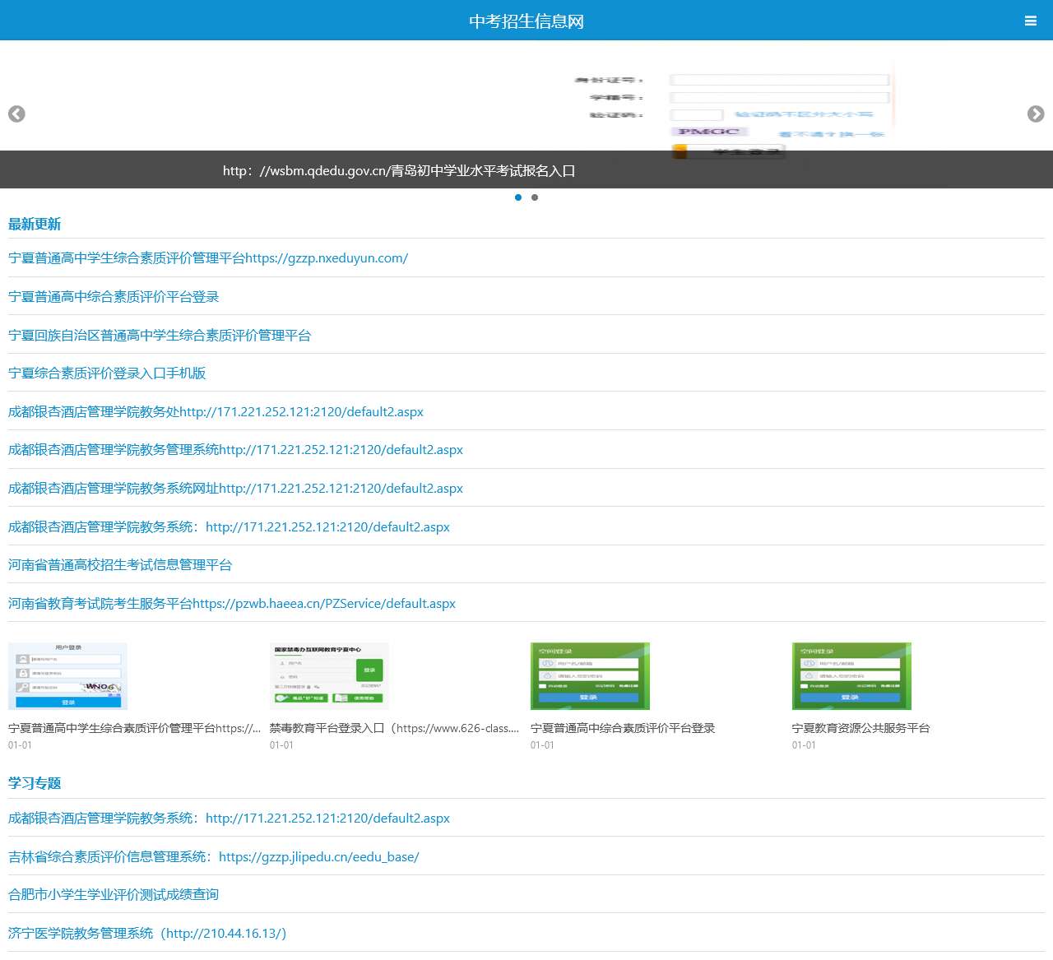Open 河南省教育考试院考生服务平台 link
Image resolution: width=1053 pixels, height=960 pixels.
coord(232,604)
